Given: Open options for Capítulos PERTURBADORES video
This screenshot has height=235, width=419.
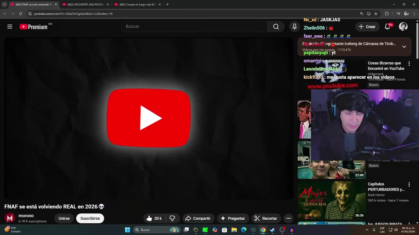Looking at the screenshot, I should [409, 185].
